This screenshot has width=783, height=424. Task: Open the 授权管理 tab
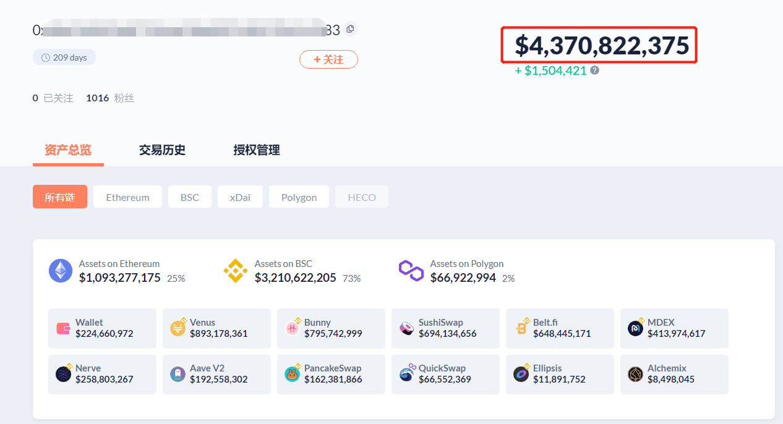pos(257,150)
